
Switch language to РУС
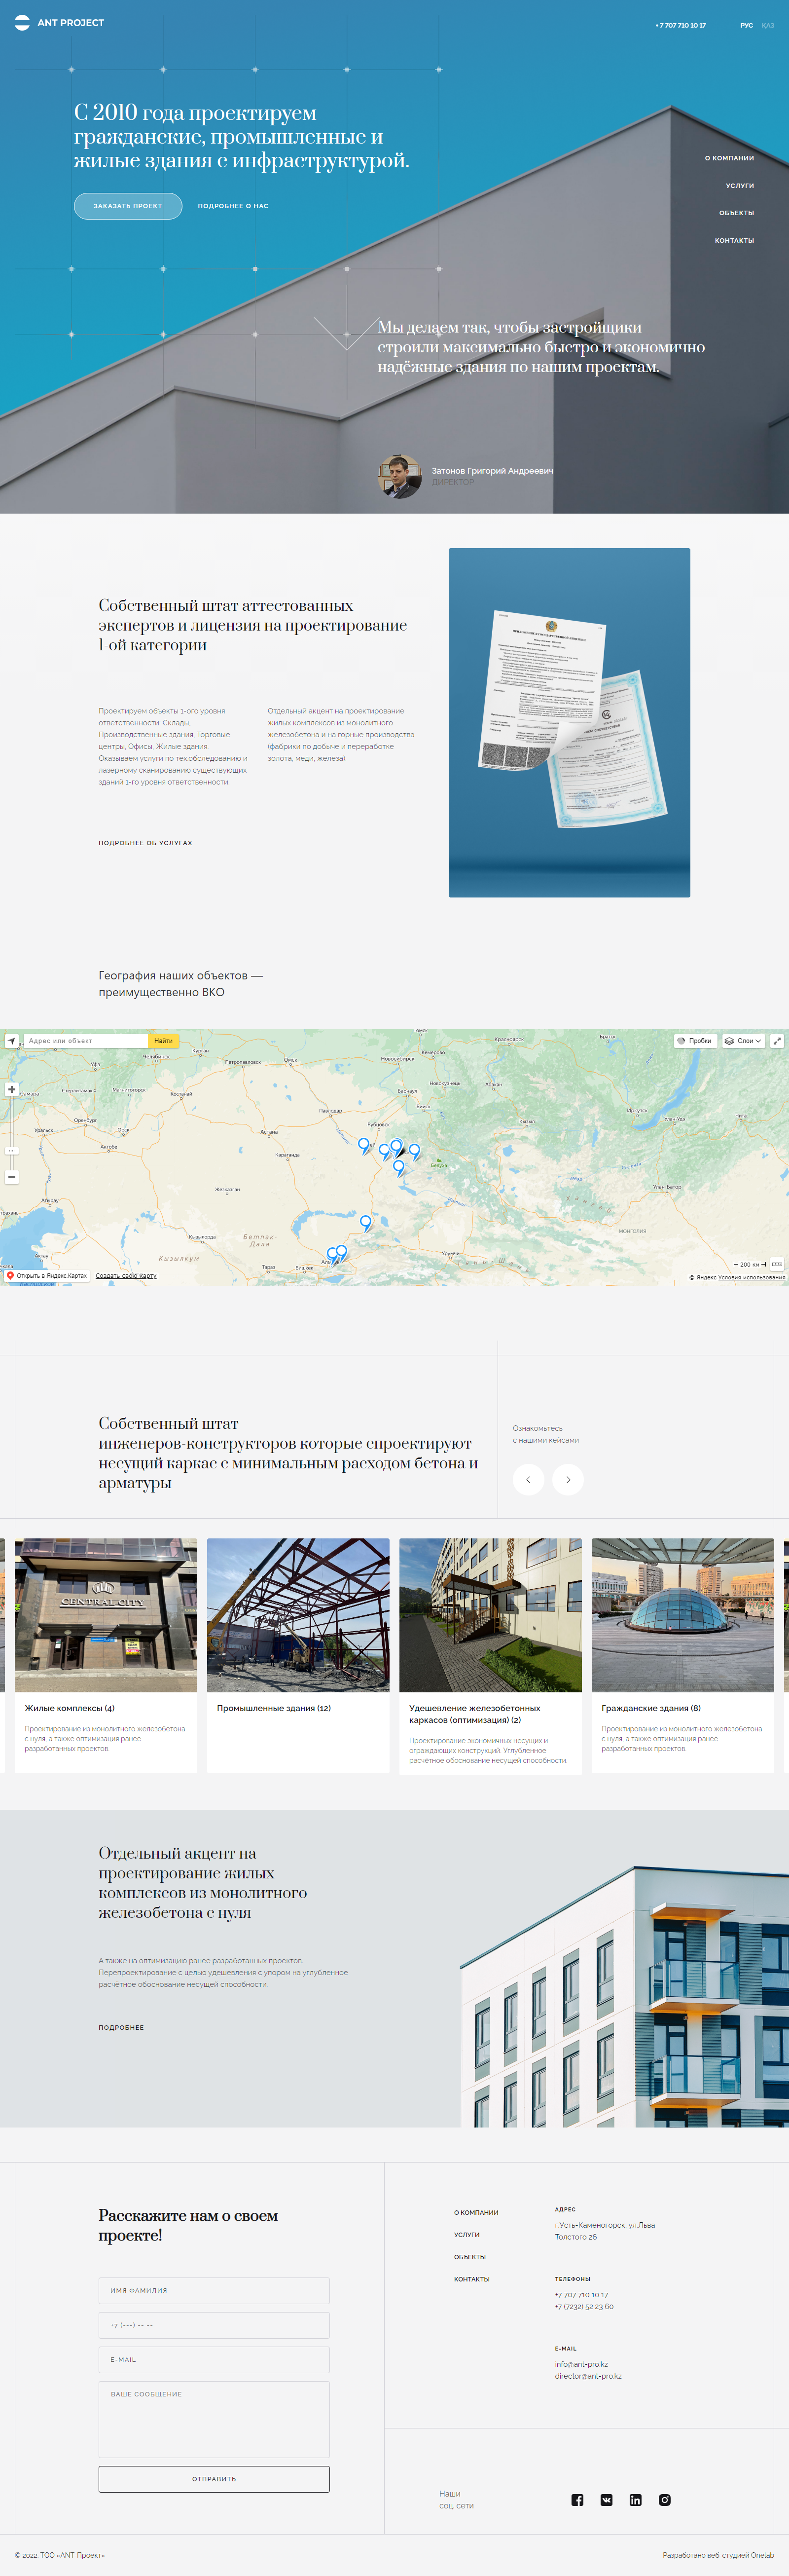click(746, 25)
